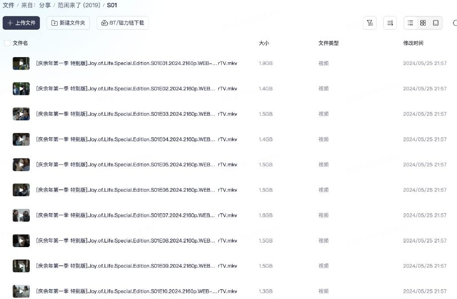Play S01E04 video thumbnail
457x299 pixels.
point(21,139)
